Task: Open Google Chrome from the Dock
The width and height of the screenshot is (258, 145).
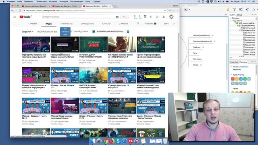Action: pyautogui.click(x=106, y=141)
